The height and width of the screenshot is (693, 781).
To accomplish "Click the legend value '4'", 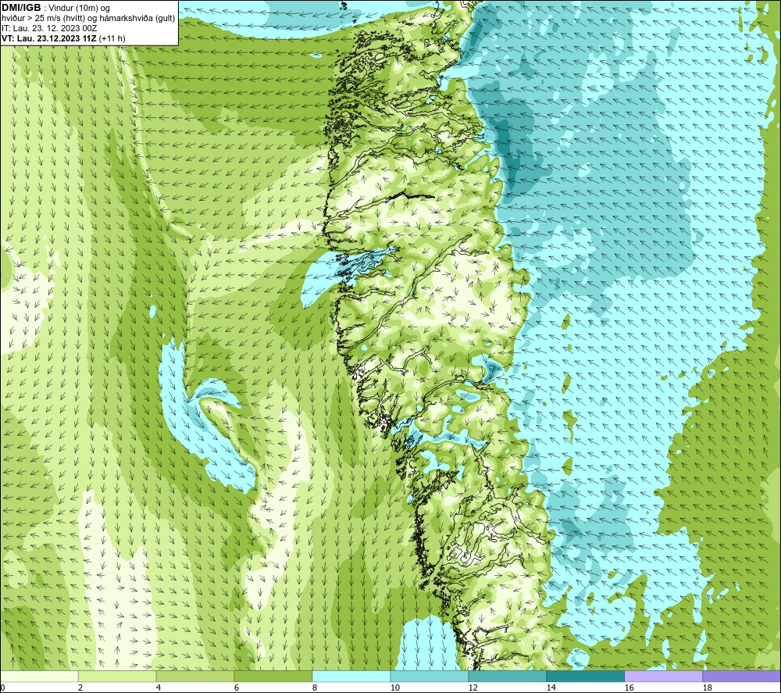I will coord(159,688).
